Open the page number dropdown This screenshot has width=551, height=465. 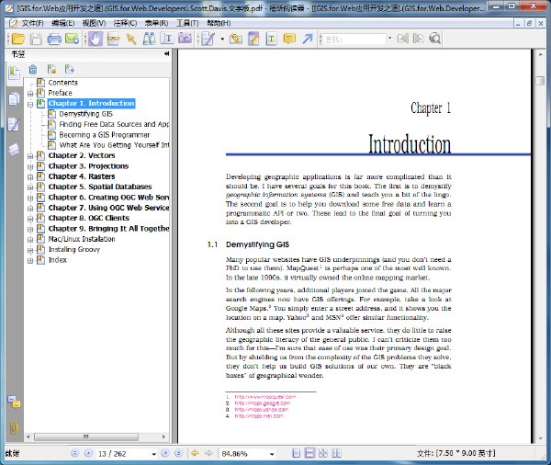153,454
